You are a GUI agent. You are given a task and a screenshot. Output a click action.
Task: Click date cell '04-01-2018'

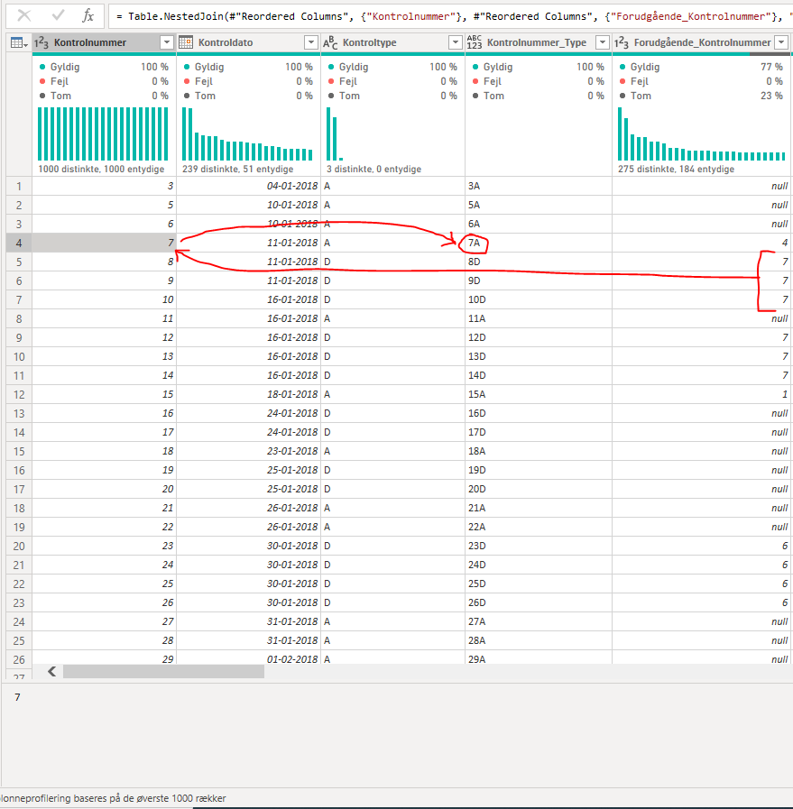(249, 187)
